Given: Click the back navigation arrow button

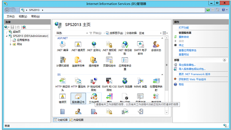Looking at the screenshot, I should pos(7,10).
